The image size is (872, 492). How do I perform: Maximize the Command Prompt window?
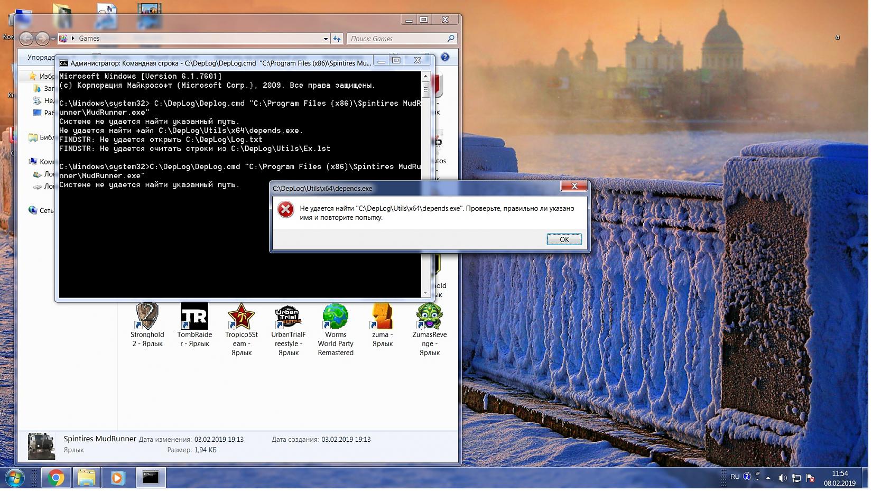click(396, 60)
